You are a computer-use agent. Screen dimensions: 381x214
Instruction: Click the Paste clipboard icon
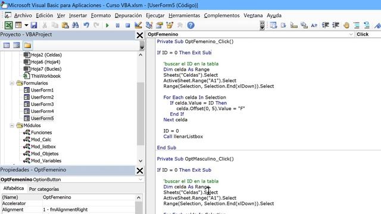[x=65, y=25]
